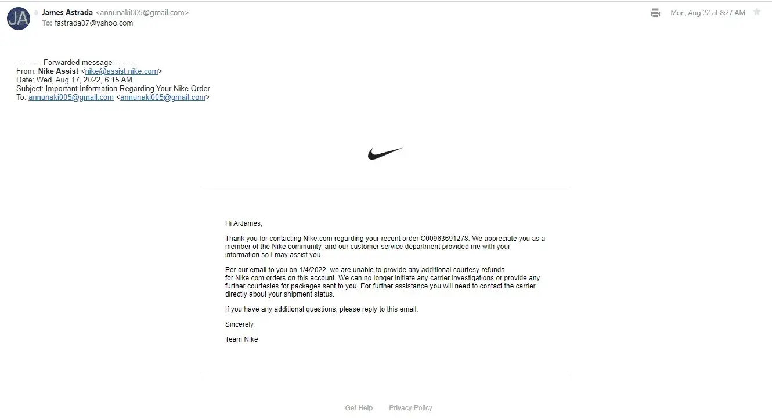Click the Mon, Aug 22 at 8:27 AM timestamp
This screenshot has height=419, width=772.
(x=708, y=13)
